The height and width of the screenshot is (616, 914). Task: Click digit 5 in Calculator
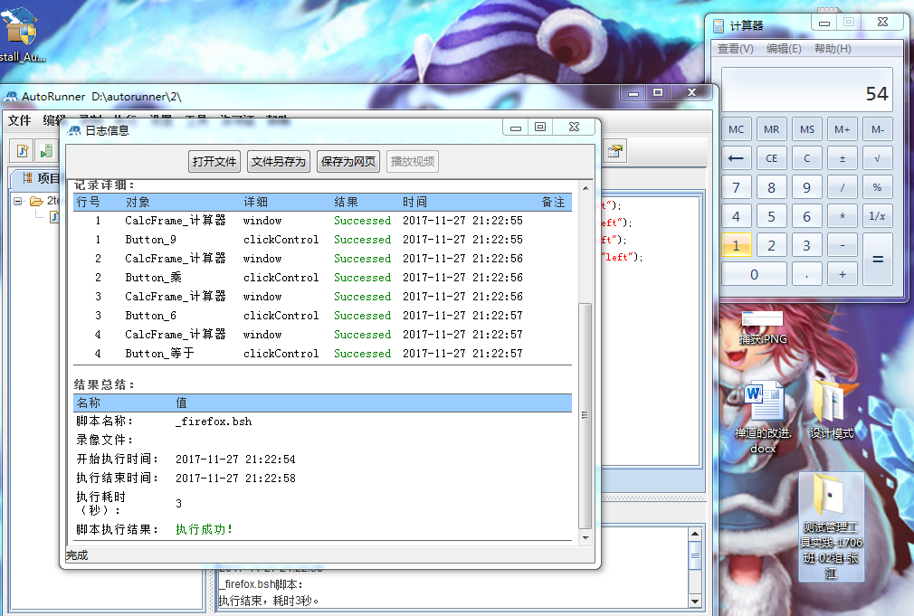(771, 216)
